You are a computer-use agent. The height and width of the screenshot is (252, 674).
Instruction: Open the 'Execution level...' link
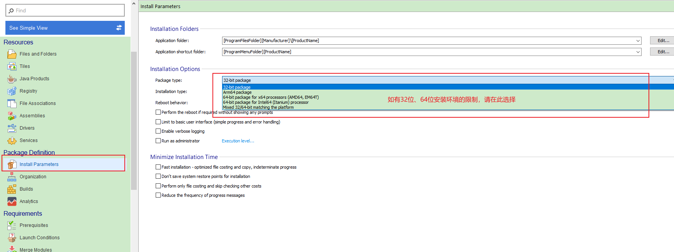[238, 141]
